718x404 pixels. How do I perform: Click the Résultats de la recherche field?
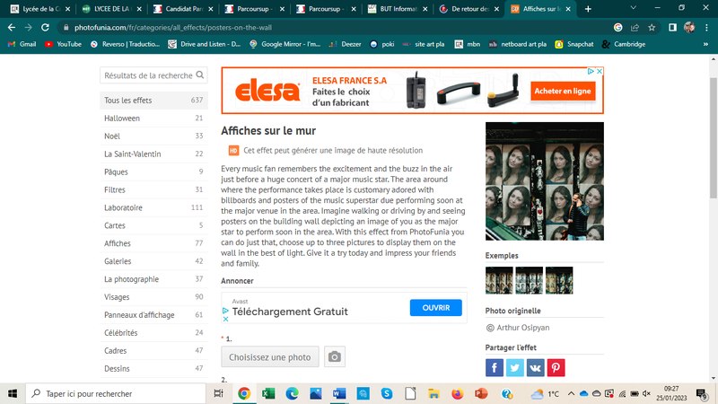(148, 75)
